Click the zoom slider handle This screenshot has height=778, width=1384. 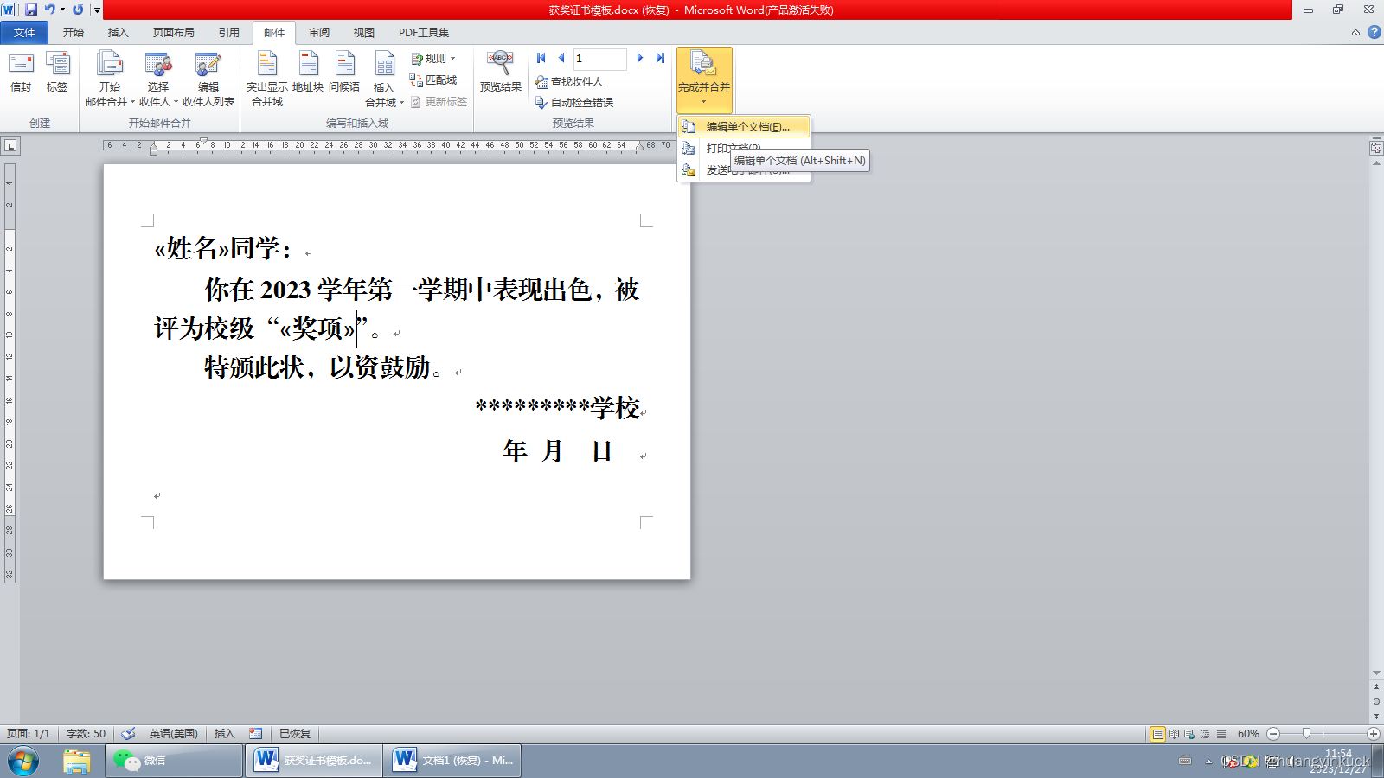click(1306, 733)
